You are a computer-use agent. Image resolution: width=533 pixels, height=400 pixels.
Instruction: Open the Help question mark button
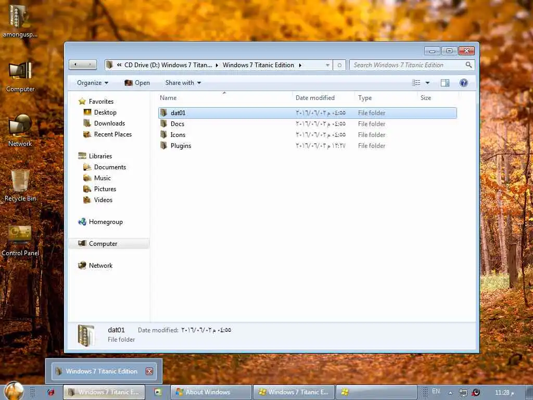pyautogui.click(x=463, y=83)
